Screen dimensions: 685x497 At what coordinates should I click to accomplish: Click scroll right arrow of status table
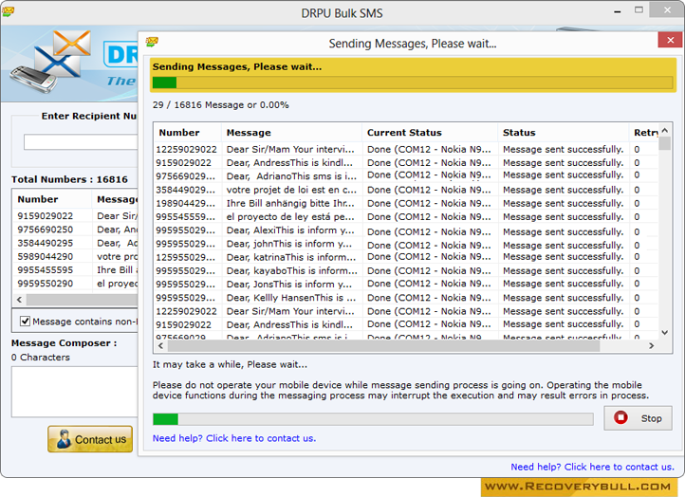[652, 346]
